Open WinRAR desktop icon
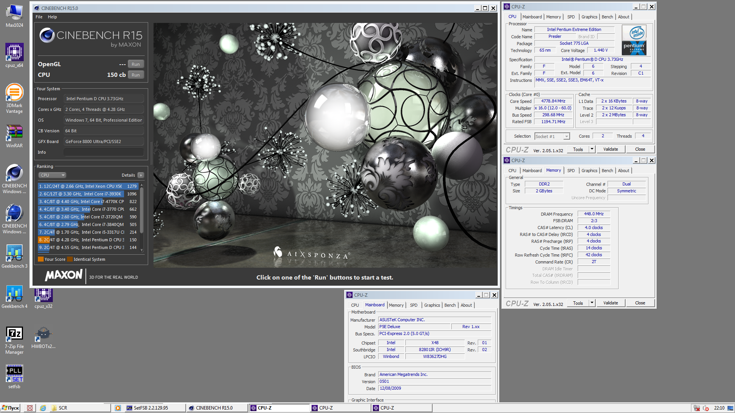The width and height of the screenshot is (735, 413). [14, 137]
